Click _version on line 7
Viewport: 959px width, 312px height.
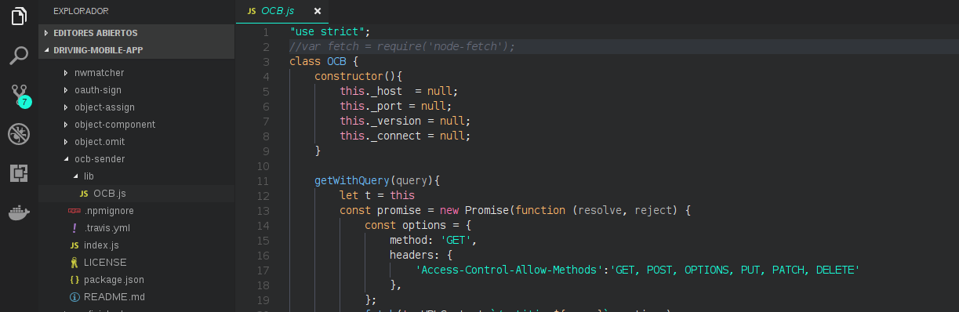coord(396,121)
